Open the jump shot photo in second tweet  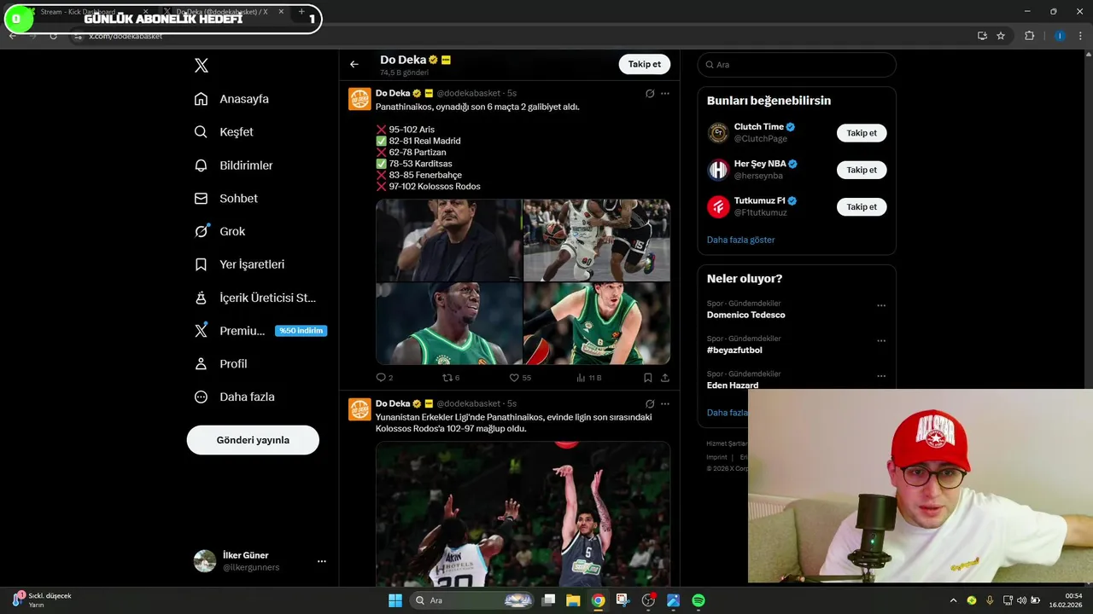coord(523,513)
